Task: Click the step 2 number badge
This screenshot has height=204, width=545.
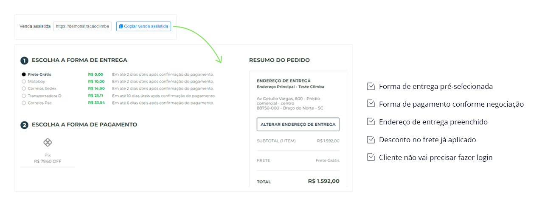Action: 25,125
